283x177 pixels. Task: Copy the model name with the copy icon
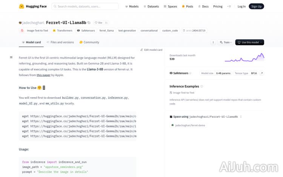click(x=89, y=23)
